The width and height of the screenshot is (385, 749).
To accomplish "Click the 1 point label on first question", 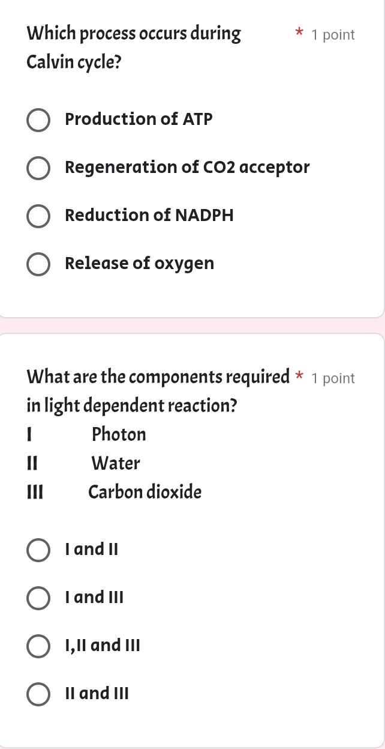I will [x=333, y=35].
